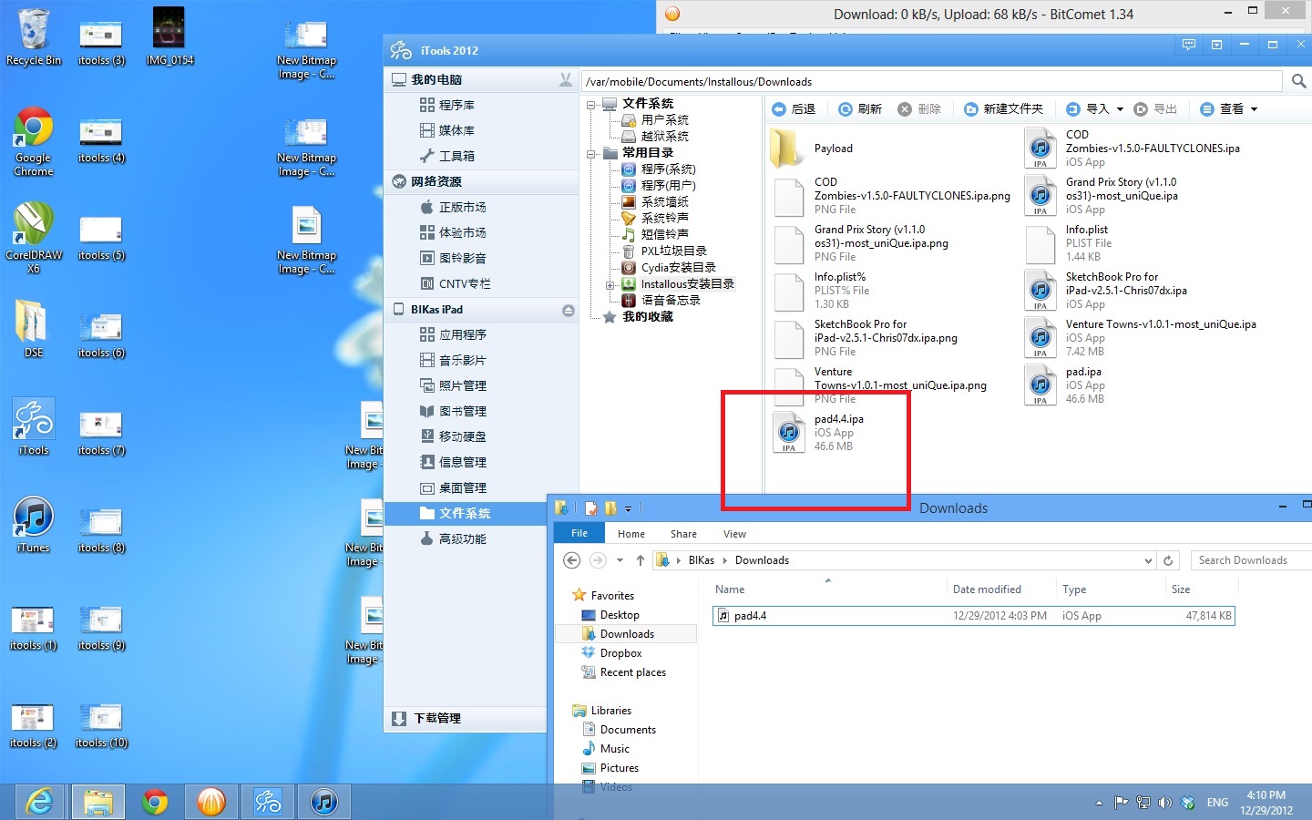Click 刷新 refresh in iTools toolbar
1312x820 pixels.
click(860, 108)
